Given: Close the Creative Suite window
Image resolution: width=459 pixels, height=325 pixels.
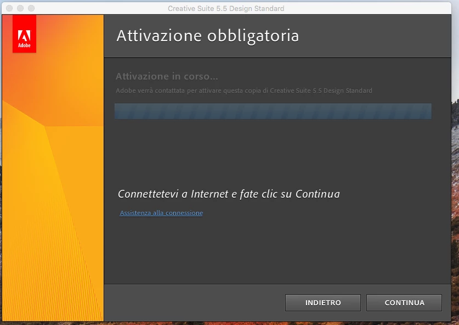Looking at the screenshot, I should 9,8.
